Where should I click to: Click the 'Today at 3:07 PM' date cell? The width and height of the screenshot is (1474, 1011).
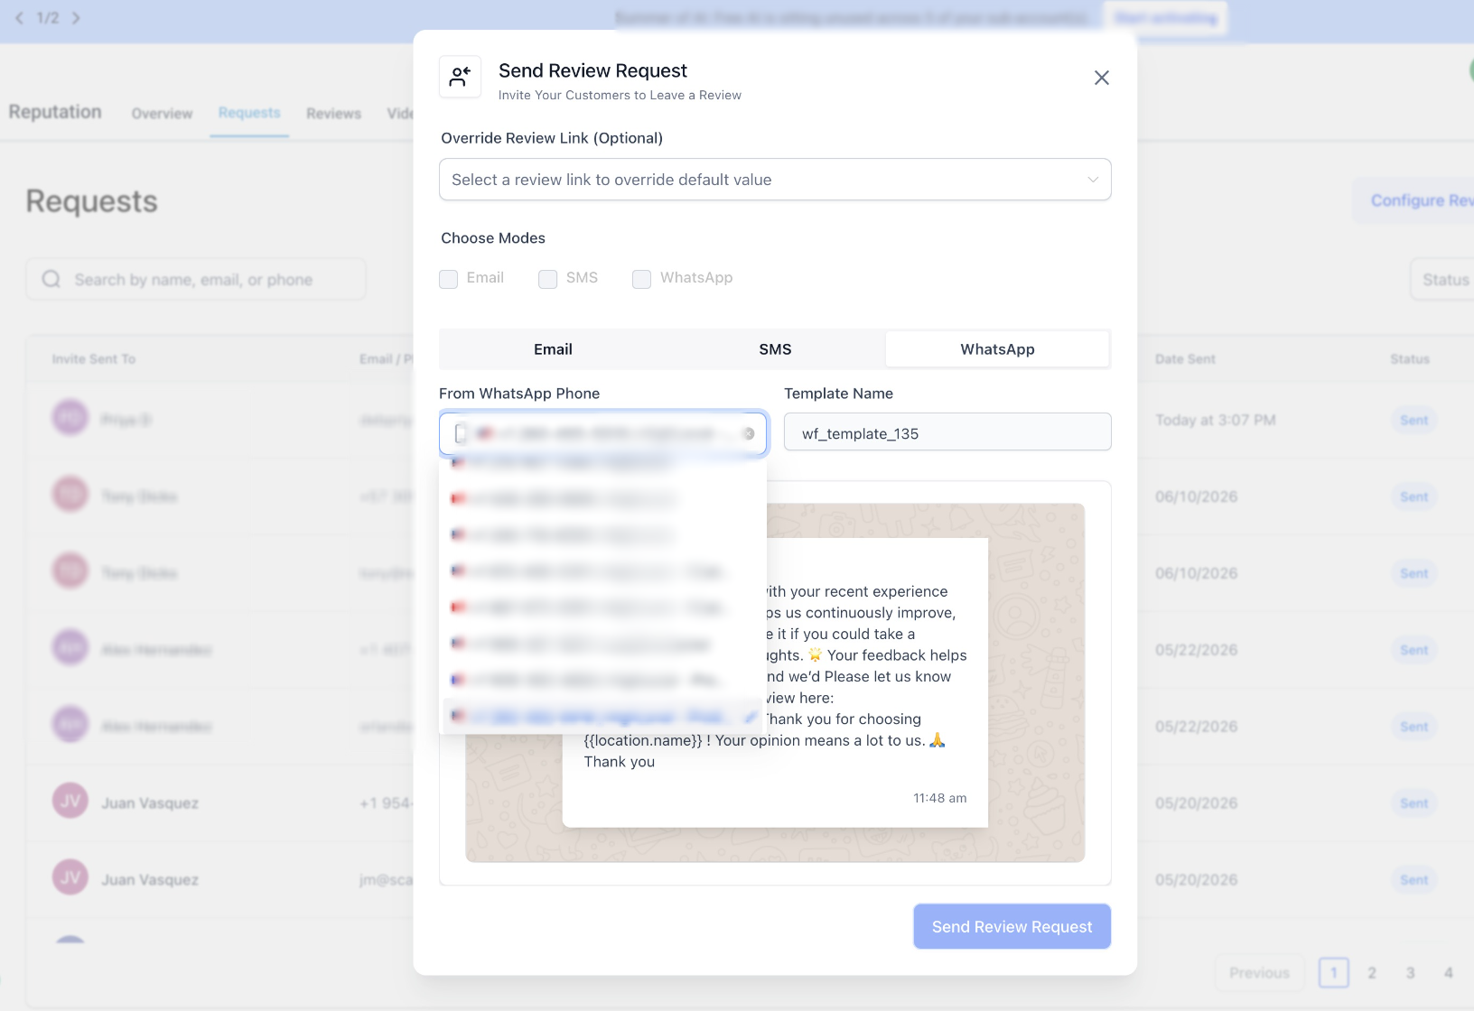[x=1215, y=420]
